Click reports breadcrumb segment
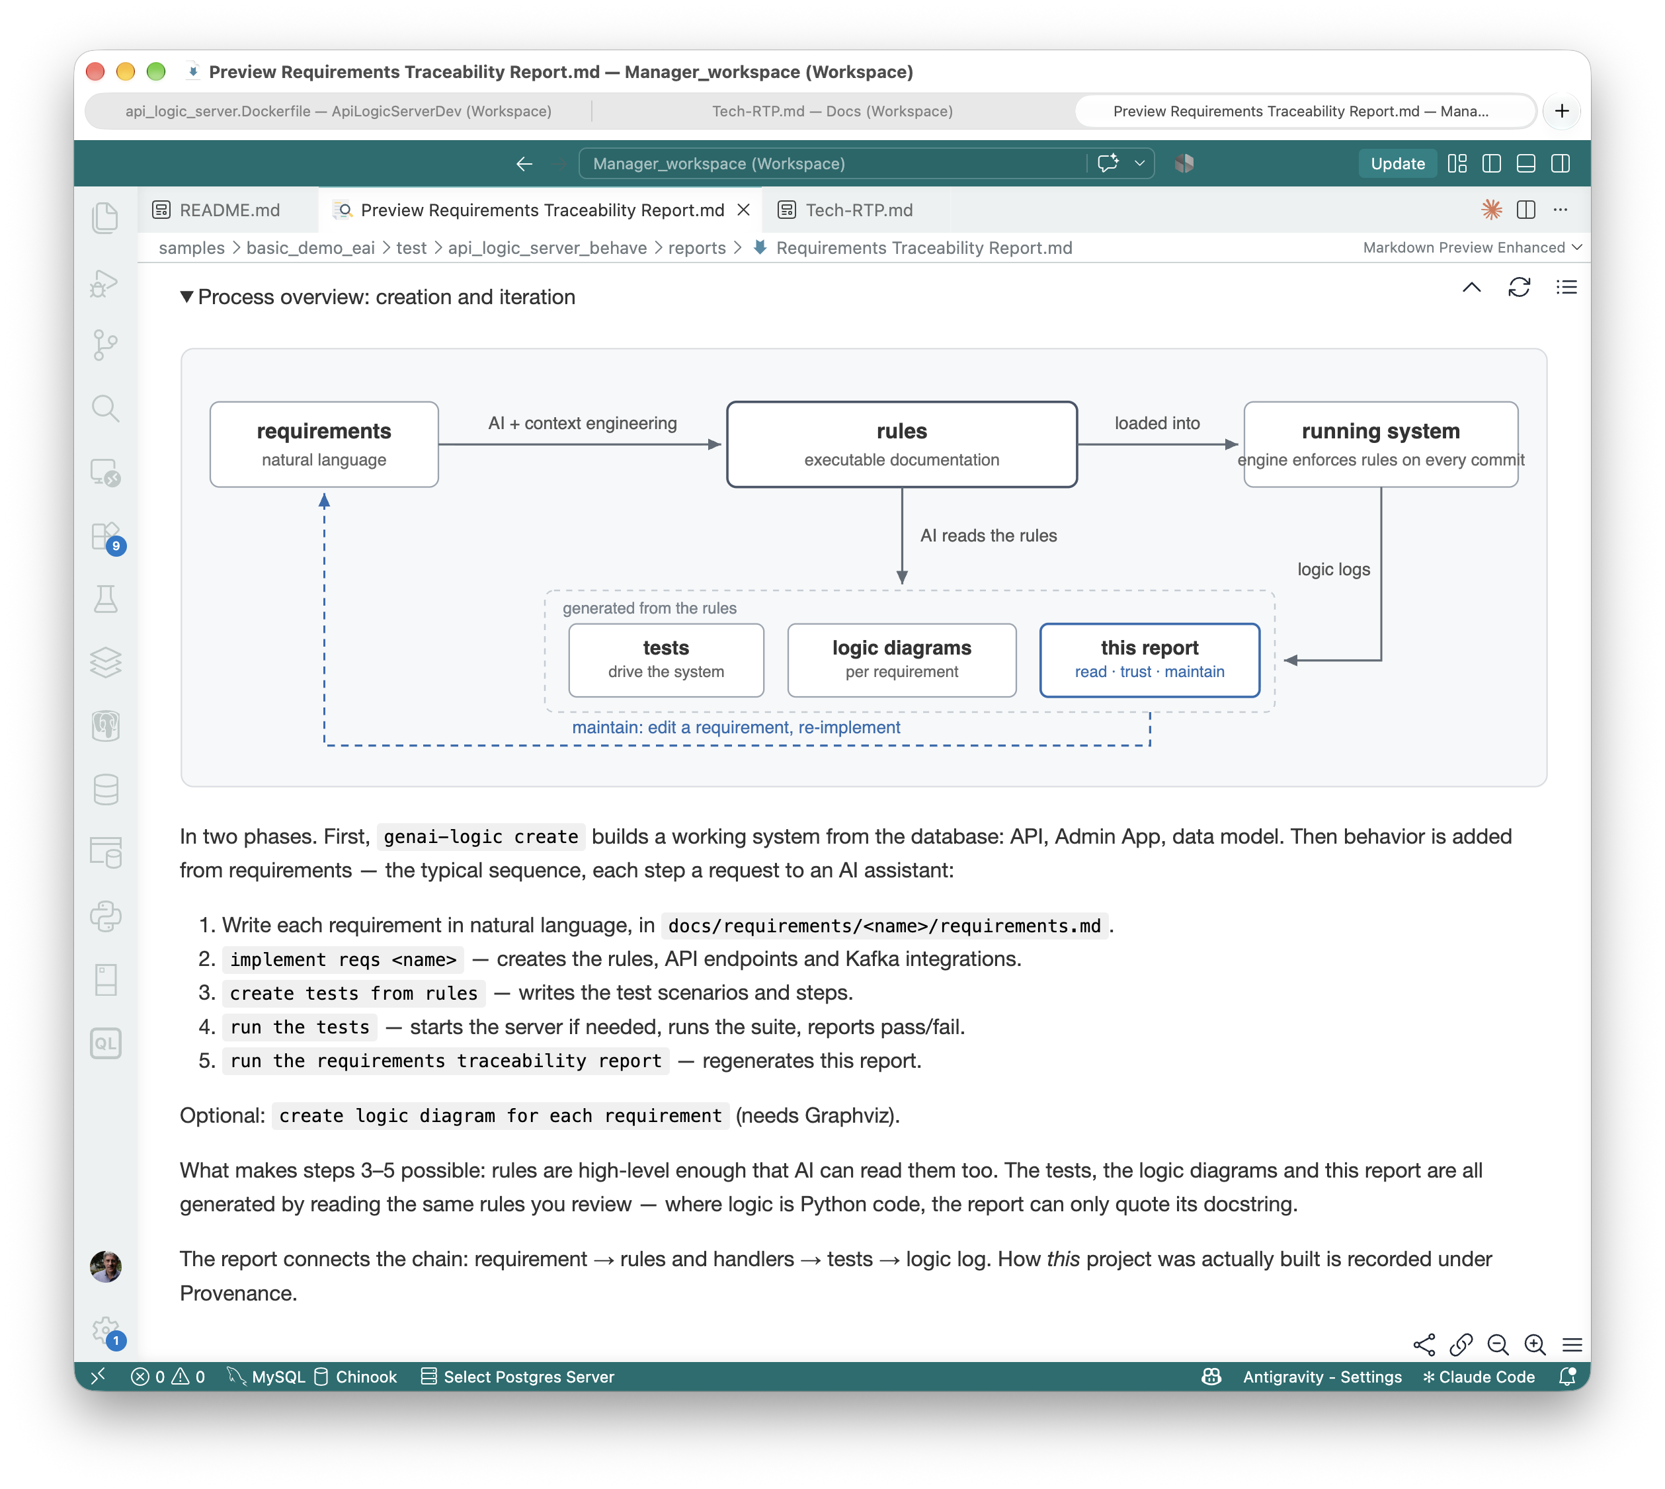Screen dimensions: 1665x1489 697,248
